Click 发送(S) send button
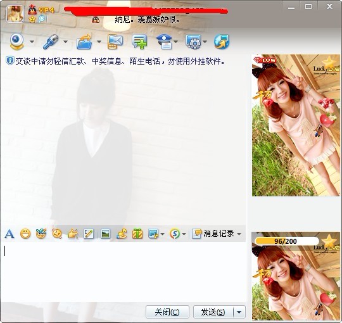The image size is (342, 323). [x=213, y=312]
